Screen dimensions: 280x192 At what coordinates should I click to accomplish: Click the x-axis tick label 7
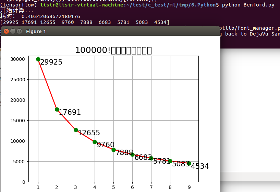151,187
